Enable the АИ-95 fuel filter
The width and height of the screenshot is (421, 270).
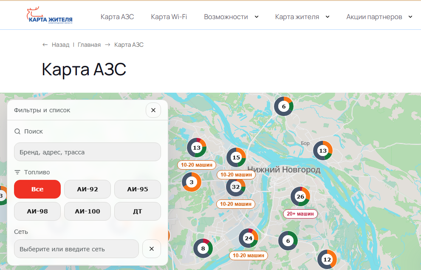tap(138, 189)
